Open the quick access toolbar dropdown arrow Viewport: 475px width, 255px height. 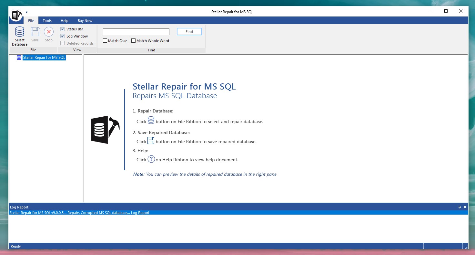(x=27, y=12)
